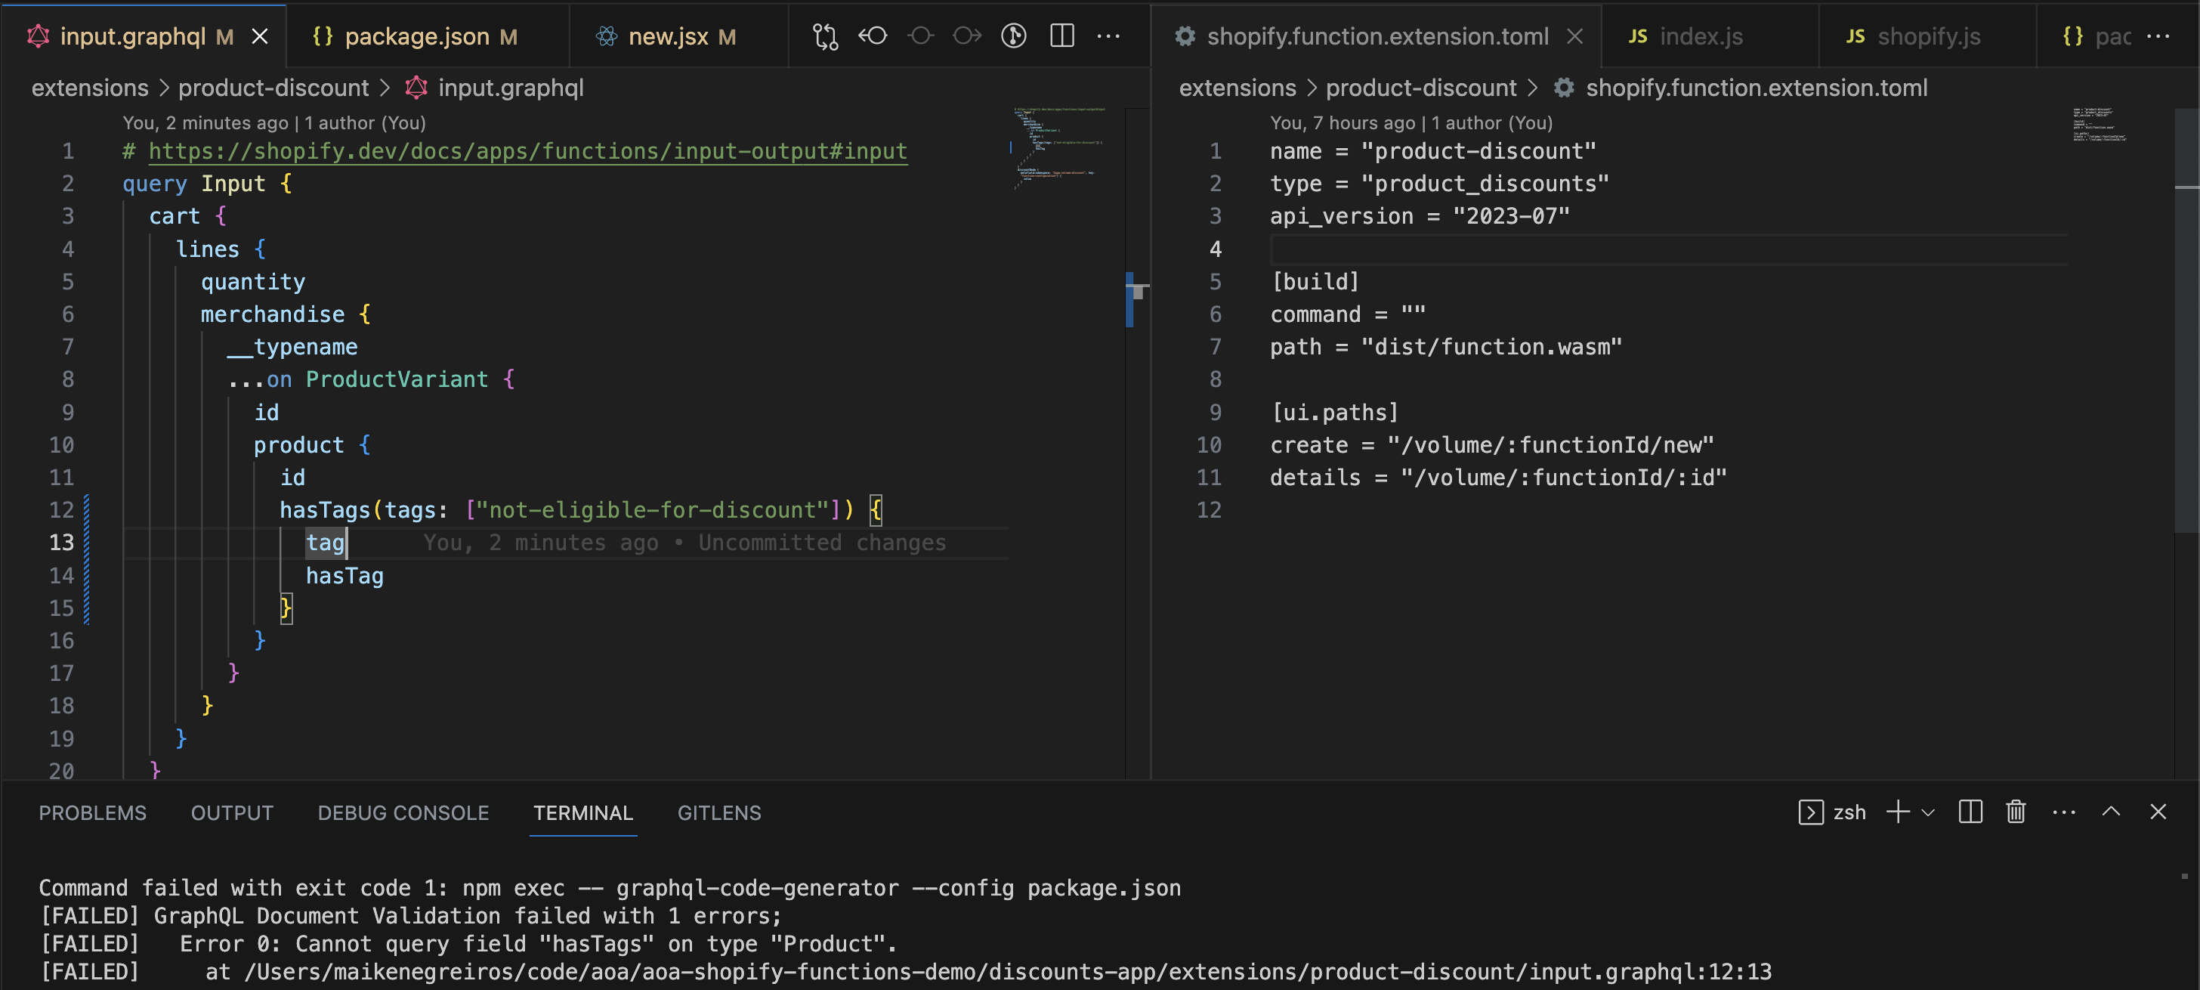
Task: Split the left editor with split icon
Action: click(1061, 36)
